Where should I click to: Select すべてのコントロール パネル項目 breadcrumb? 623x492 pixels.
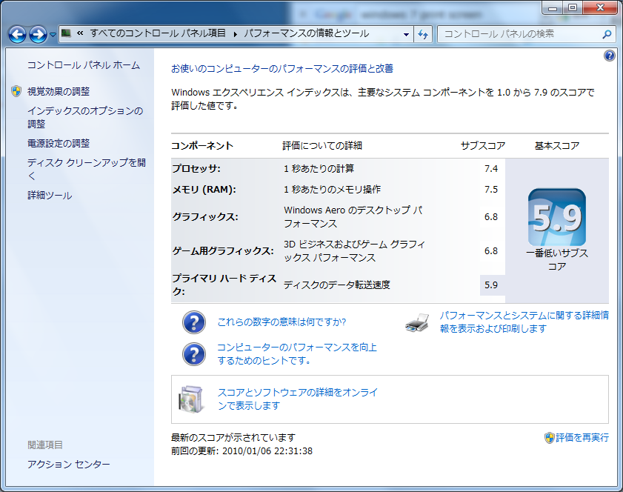[158, 33]
